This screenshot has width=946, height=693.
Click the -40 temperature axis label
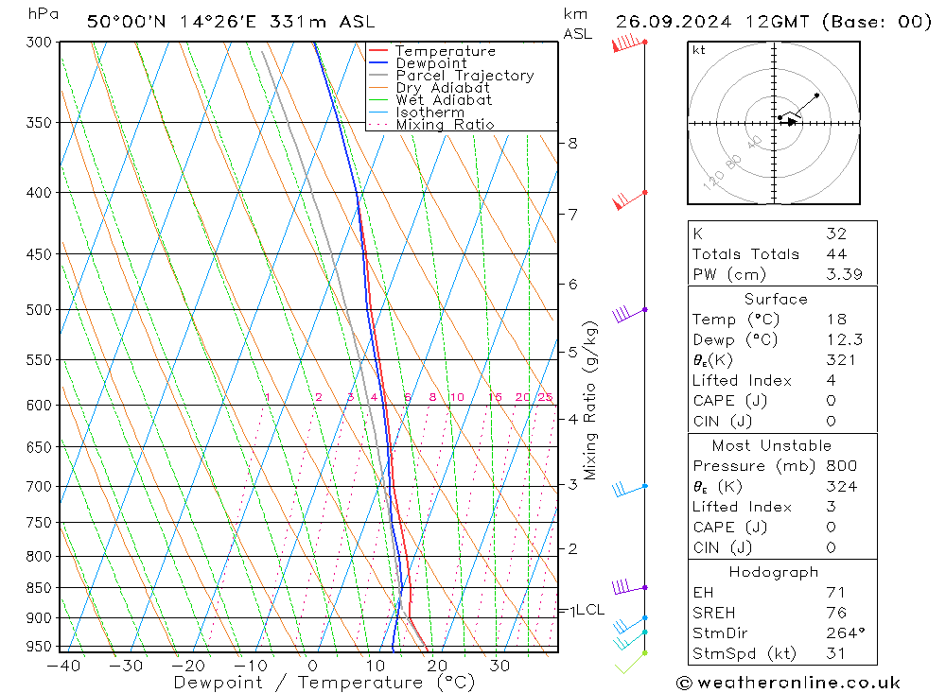(x=62, y=666)
